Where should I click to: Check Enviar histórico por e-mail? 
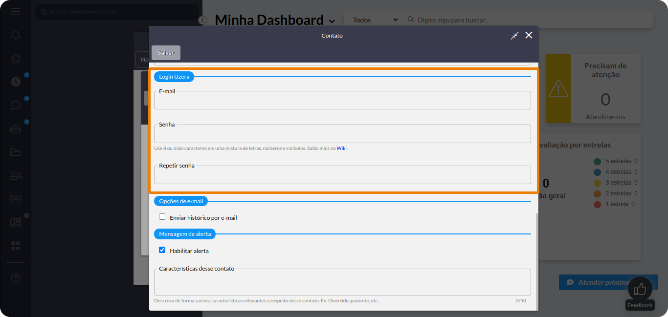162,217
